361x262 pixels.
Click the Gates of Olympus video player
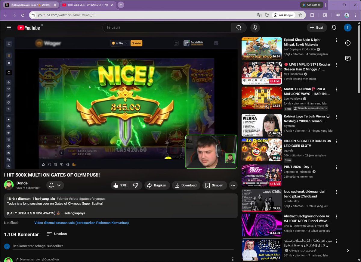pyautogui.click(x=120, y=103)
